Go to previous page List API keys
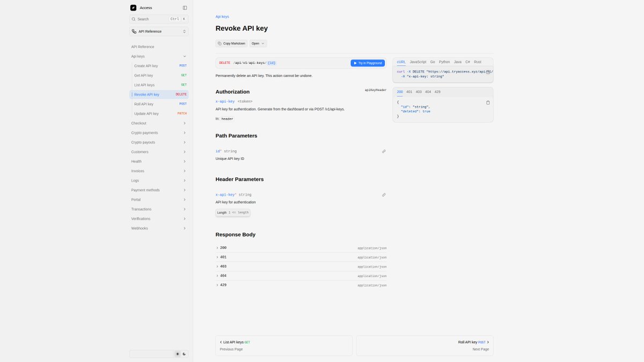Image resolution: width=644 pixels, height=362 pixels. tap(284, 345)
